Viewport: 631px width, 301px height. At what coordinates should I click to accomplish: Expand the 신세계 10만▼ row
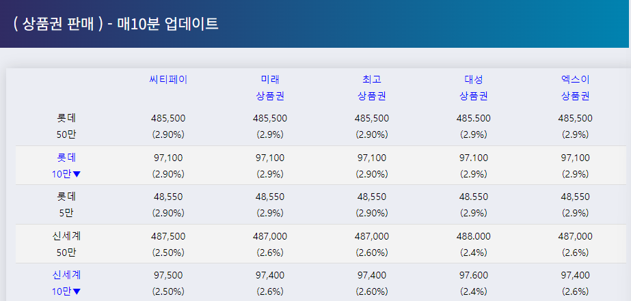tap(66, 283)
